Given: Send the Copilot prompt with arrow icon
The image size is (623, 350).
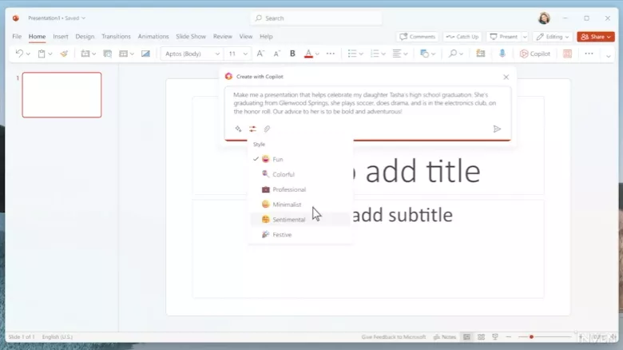Looking at the screenshot, I should pyautogui.click(x=497, y=129).
